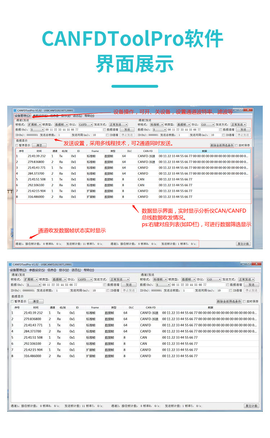Click channel 1 发送间隔(ms) field, unannotated window
The width and height of the screenshot is (270, 438).
[x=99, y=290]
